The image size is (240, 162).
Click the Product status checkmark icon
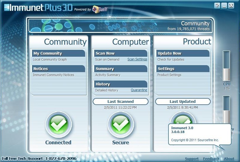pyautogui.click(x=183, y=117)
